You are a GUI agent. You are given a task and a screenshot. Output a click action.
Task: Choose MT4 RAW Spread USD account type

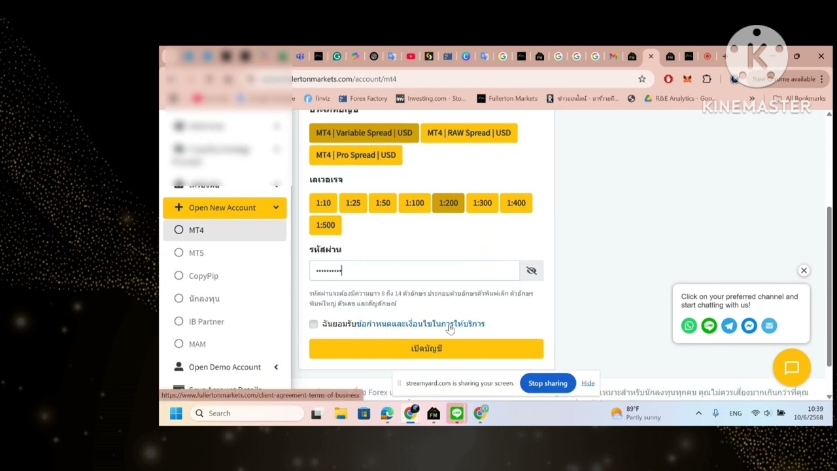[469, 133]
